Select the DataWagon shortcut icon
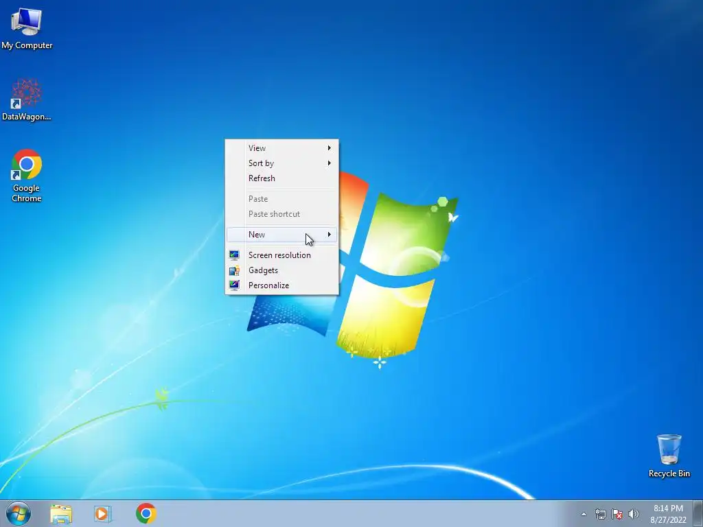703x527 pixels. [x=27, y=99]
